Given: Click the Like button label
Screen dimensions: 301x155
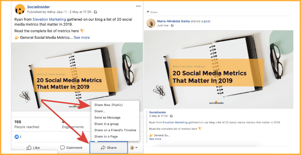Looking at the screenshot, I should [x=36, y=148].
